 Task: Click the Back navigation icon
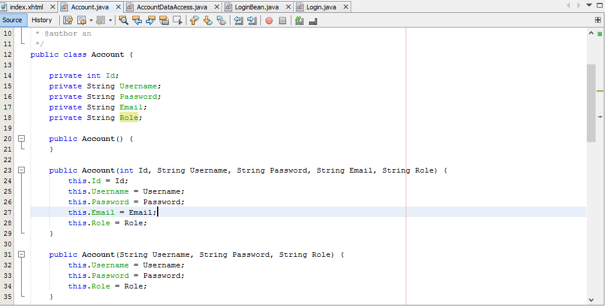tap(81, 20)
